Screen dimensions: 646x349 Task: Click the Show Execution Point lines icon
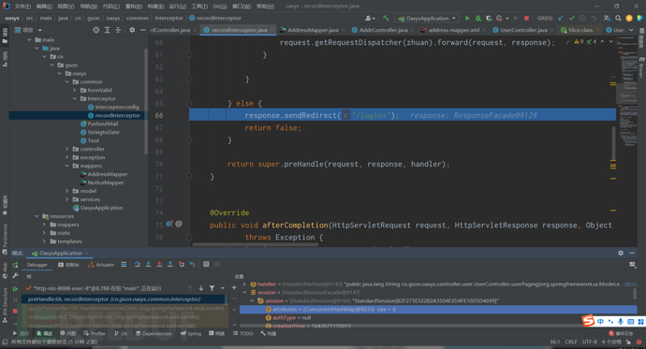pyautogui.click(x=124, y=264)
